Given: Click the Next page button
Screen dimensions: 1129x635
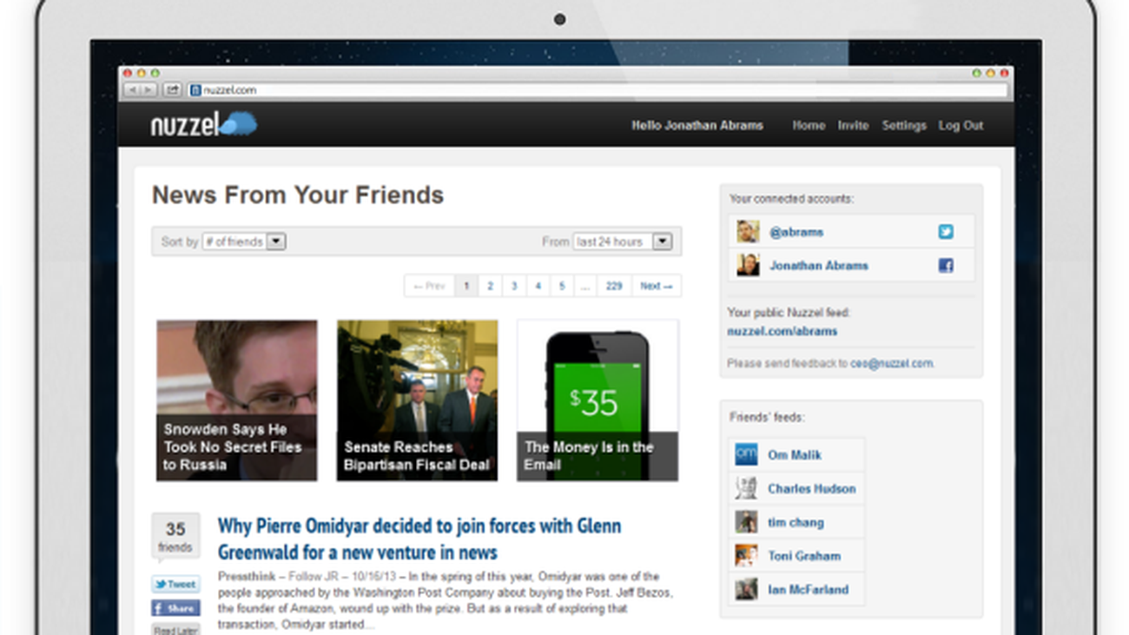Looking at the screenshot, I should pyautogui.click(x=656, y=286).
